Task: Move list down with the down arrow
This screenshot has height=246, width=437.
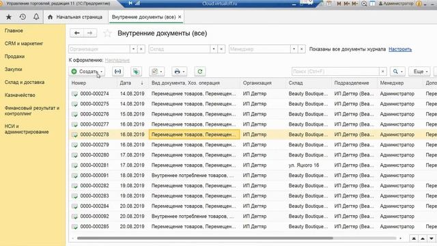Action: click(x=432, y=238)
